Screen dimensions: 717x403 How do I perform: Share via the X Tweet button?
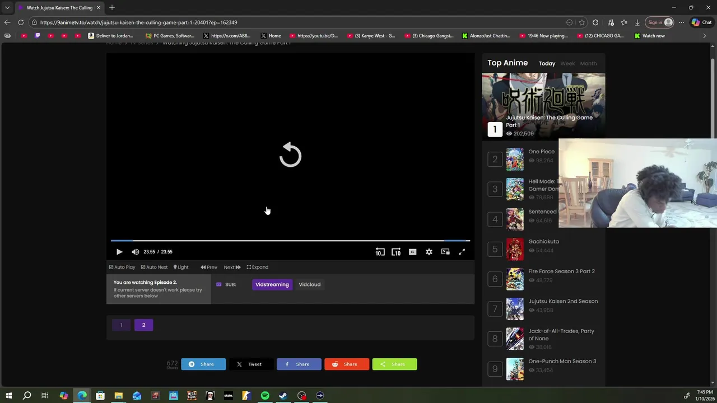[251, 364]
